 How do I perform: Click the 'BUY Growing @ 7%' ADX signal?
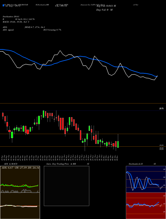tap(52, 30)
